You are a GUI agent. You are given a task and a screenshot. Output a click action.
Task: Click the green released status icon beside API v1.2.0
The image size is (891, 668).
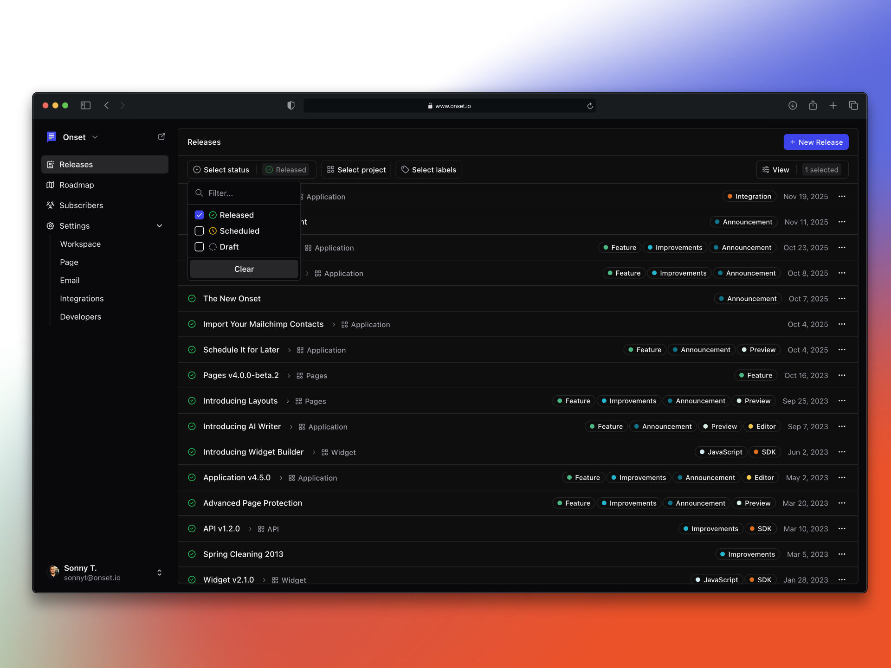pyautogui.click(x=192, y=528)
